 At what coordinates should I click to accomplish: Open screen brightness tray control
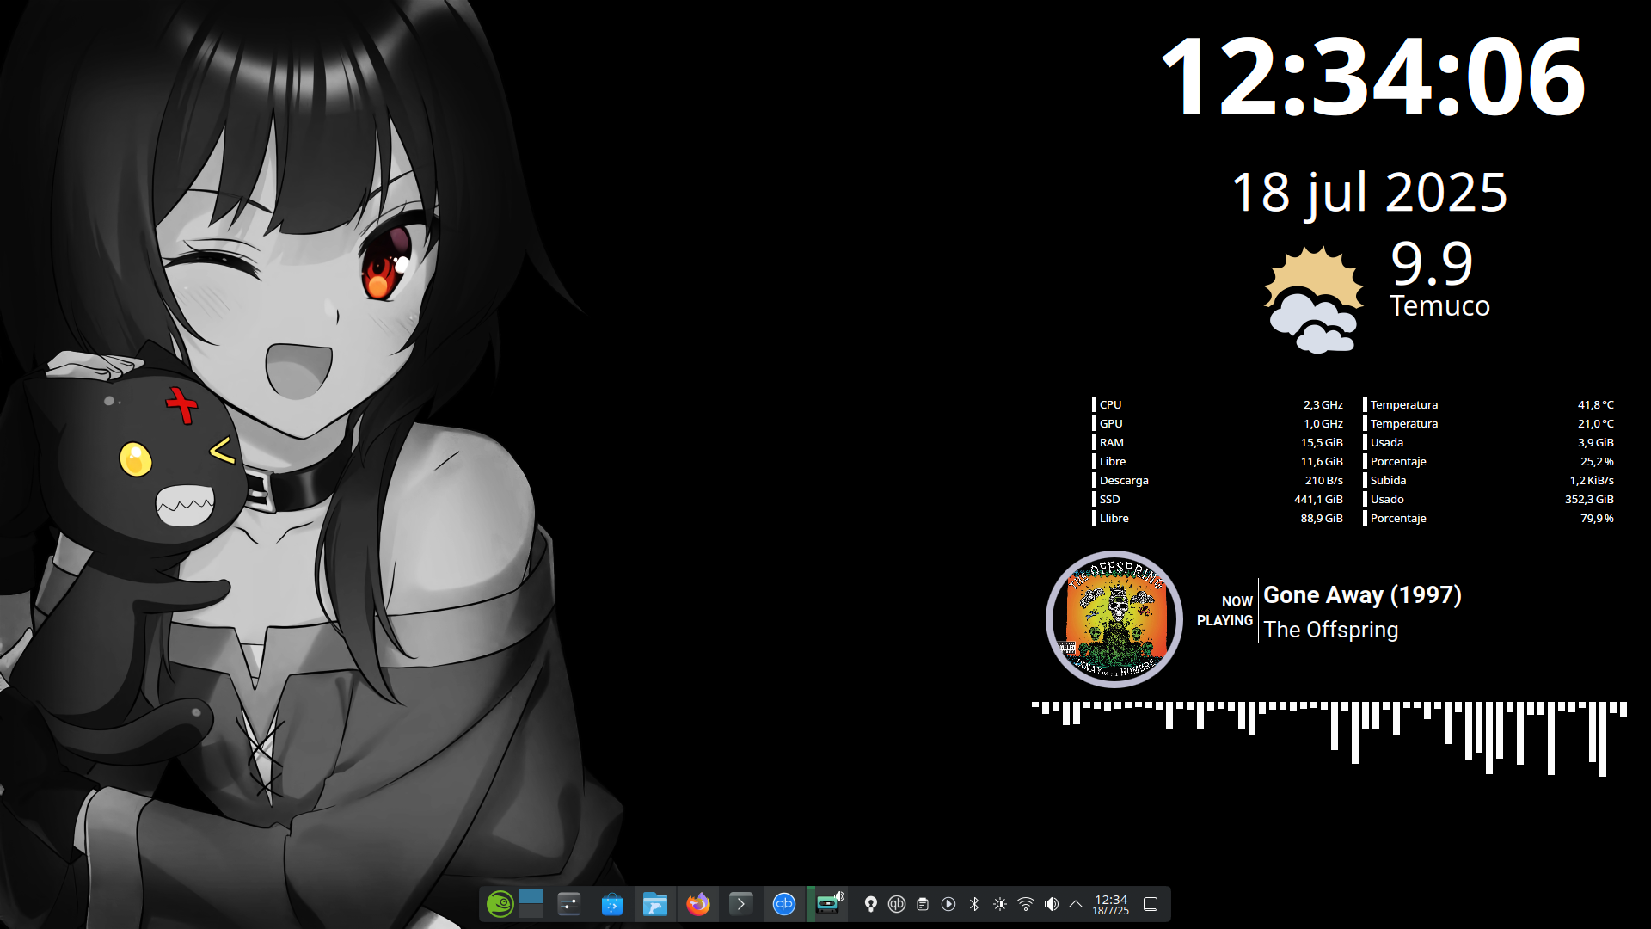click(1000, 904)
